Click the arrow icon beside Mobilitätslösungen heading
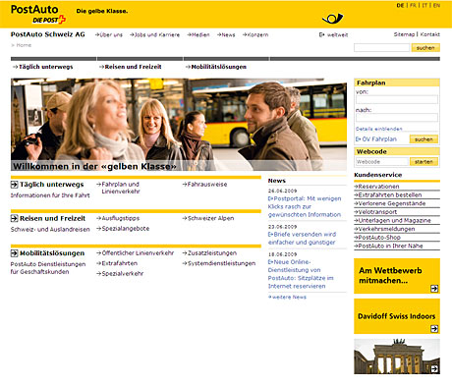This screenshot has height=385, width=452. point(14,253)
